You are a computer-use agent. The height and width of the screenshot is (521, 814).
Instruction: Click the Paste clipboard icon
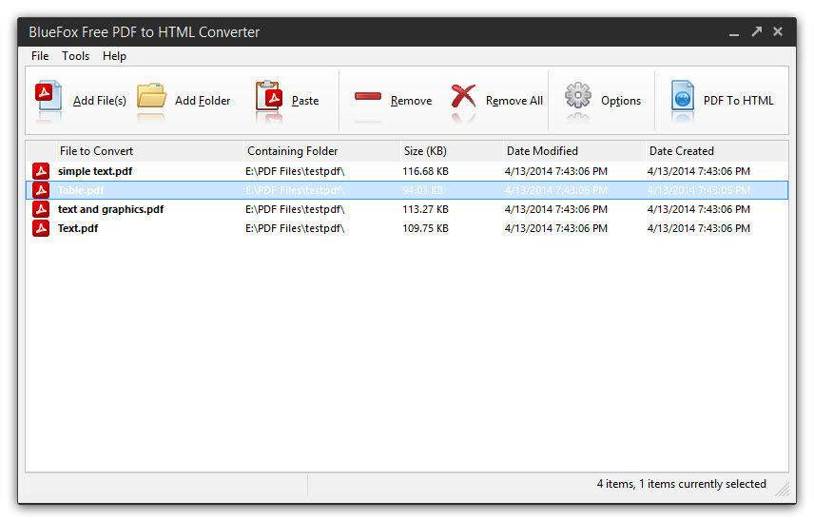pos(269,96)
